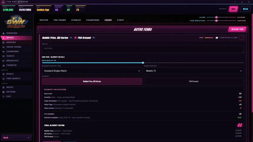Click the Finances bar chart icon
Screen dimensions: 253x142
[4, 65]
